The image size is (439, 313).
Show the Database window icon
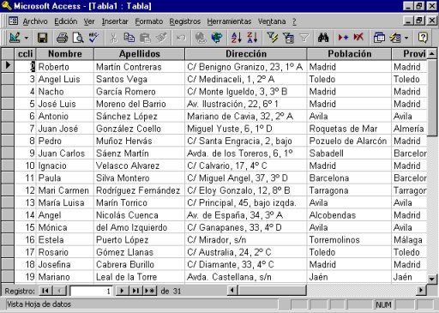pos(379,38)
